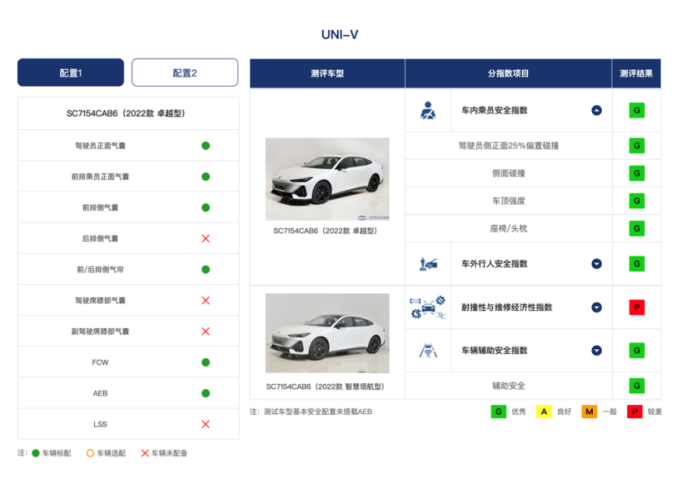The width and height of the screenshot is (692, 479).
Task: Open the 智慧领航型 white car photo
Action: (327, 333)
